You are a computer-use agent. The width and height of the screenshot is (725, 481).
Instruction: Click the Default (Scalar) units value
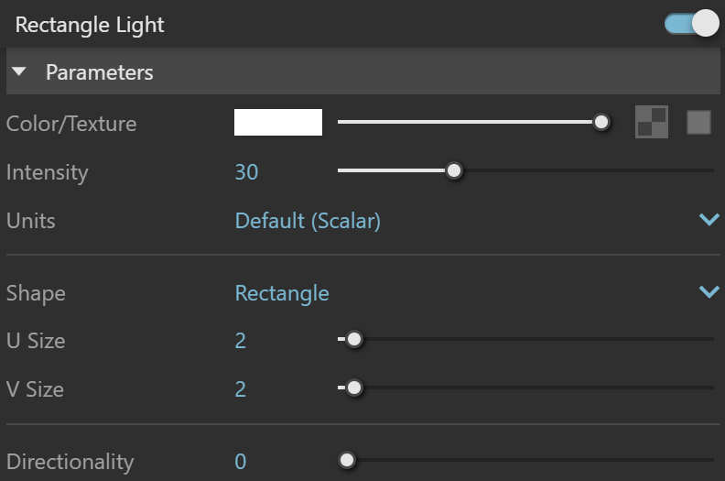(308, 221)
